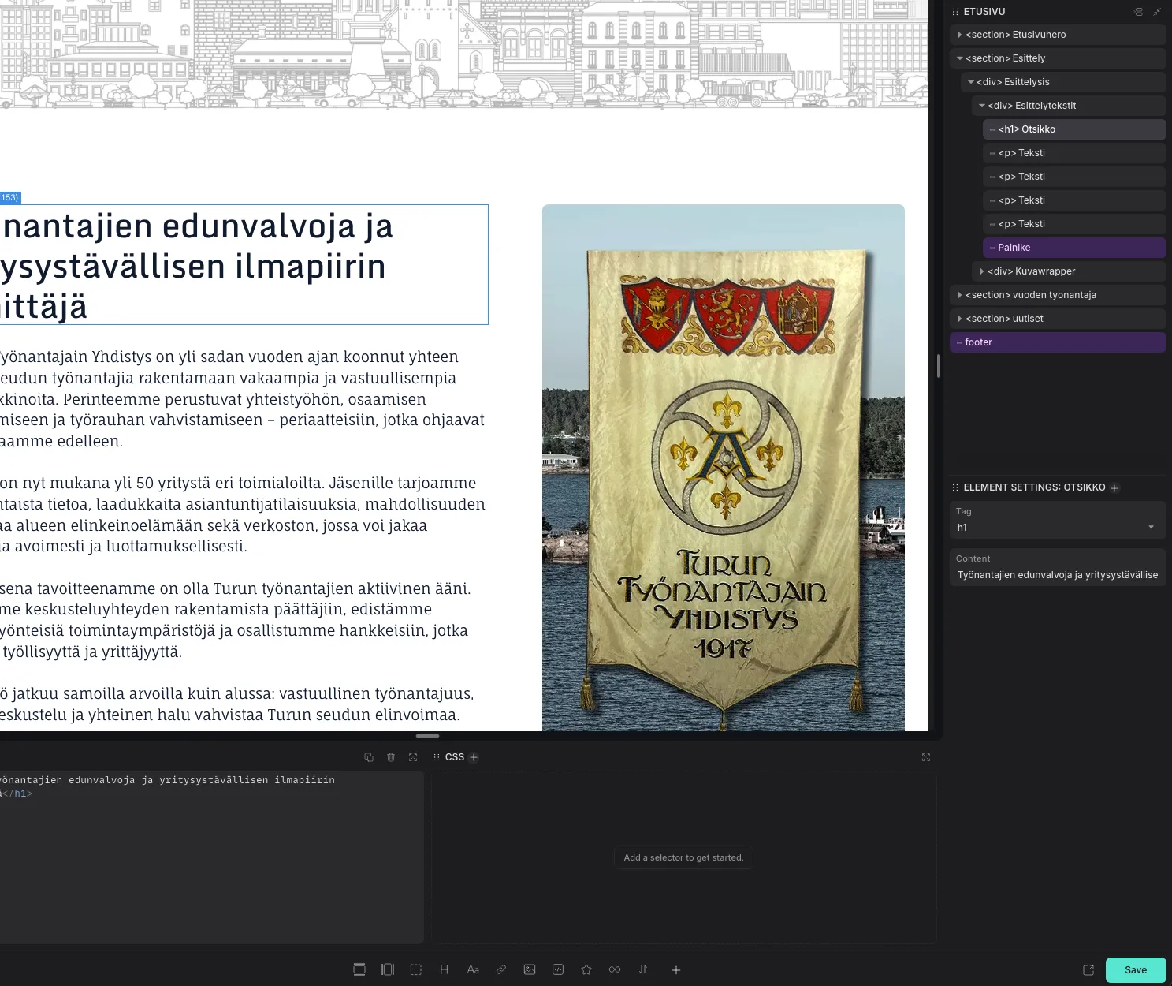Click the plus icon to add a new element
The image size is (1172, 986).
(x=675, y=969)
